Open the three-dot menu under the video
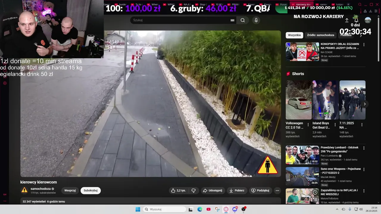 [x=277, y=191]
